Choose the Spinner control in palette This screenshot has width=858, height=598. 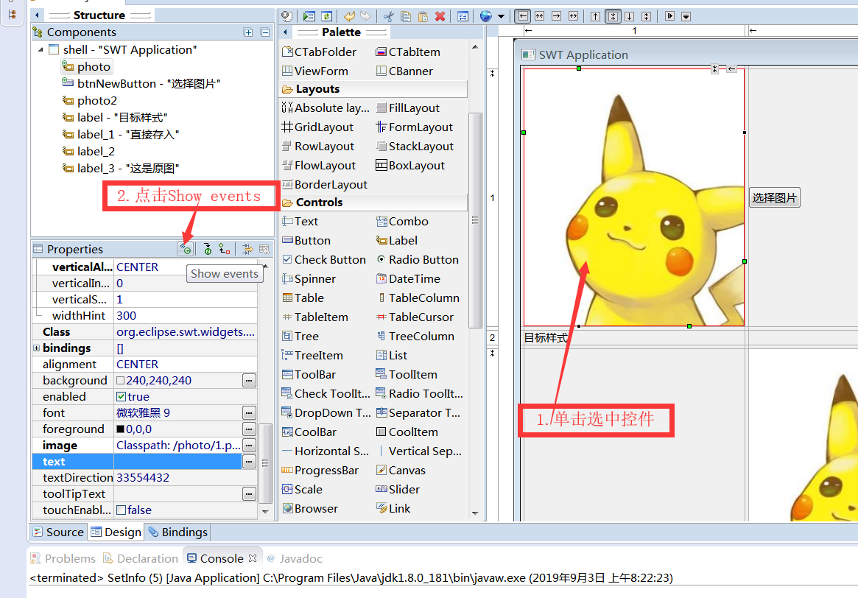coord(309,278)
